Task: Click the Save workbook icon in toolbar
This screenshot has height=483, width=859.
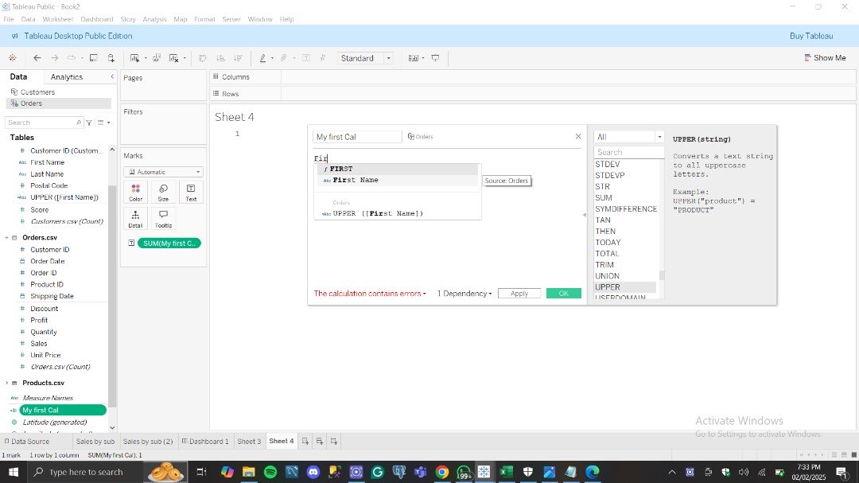Action: pyautogui.click(x=94, y=57)
